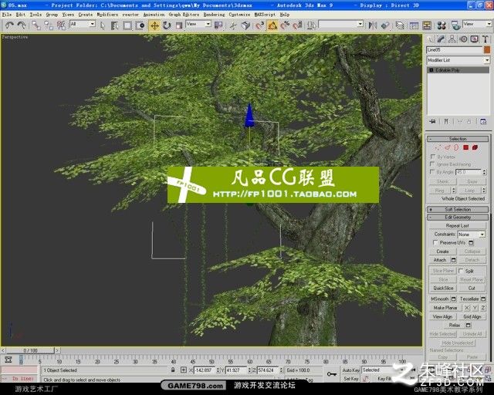Activate the Unlink Selection tool
494x395 pixels.
tap(48, 25)
